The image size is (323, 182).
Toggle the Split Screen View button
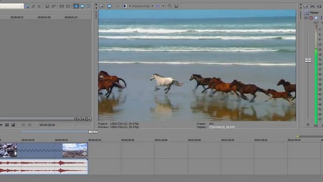coord(125,6)
